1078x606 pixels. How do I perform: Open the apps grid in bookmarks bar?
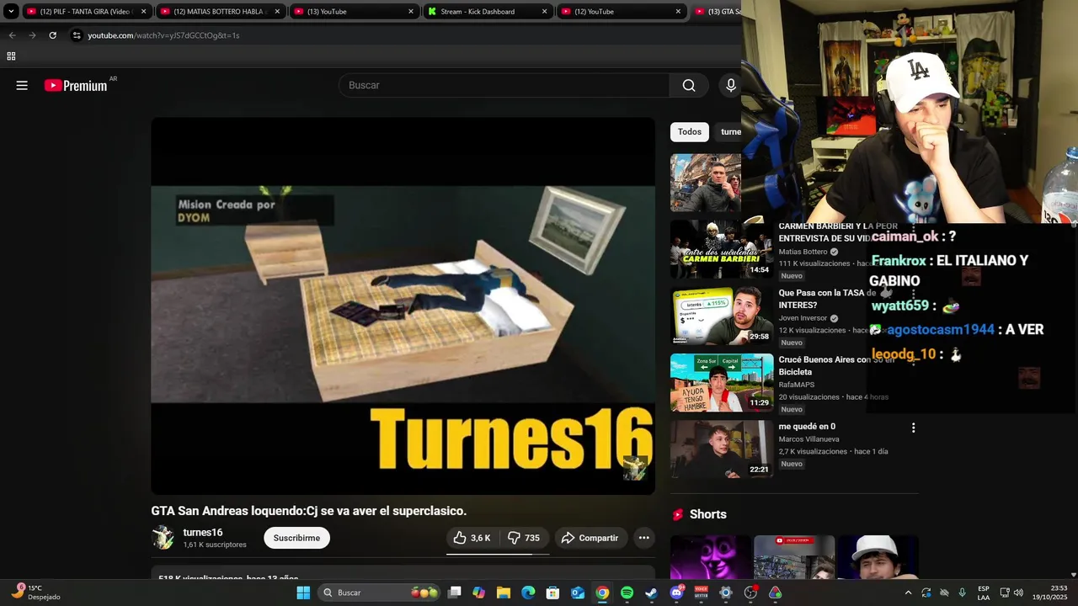click(11, 56)
